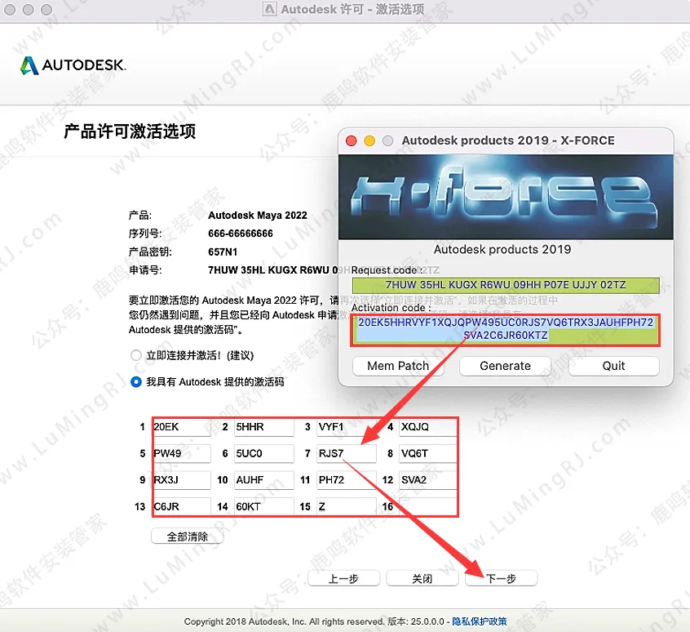Viewport: 690px width, 632px height.
Task: Click activation code field 1 containing 20EK
Action: tap(181, 427)
